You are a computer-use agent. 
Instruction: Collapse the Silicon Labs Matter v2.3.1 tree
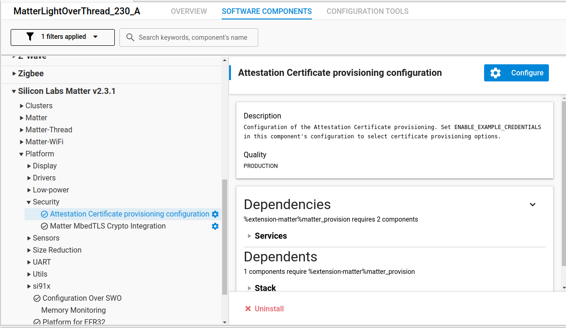pos(14,91)
